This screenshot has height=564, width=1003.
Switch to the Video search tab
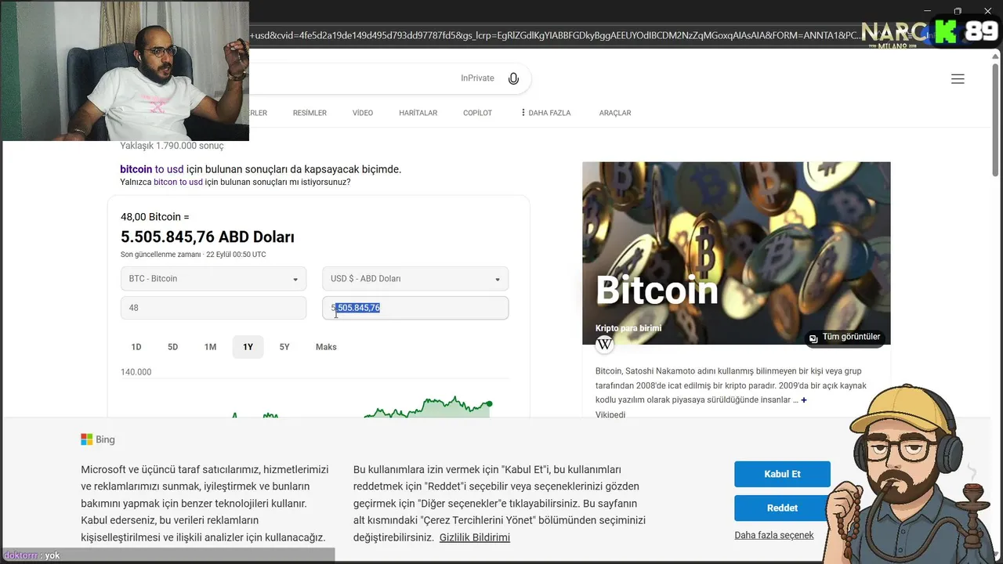click(363, 113)
